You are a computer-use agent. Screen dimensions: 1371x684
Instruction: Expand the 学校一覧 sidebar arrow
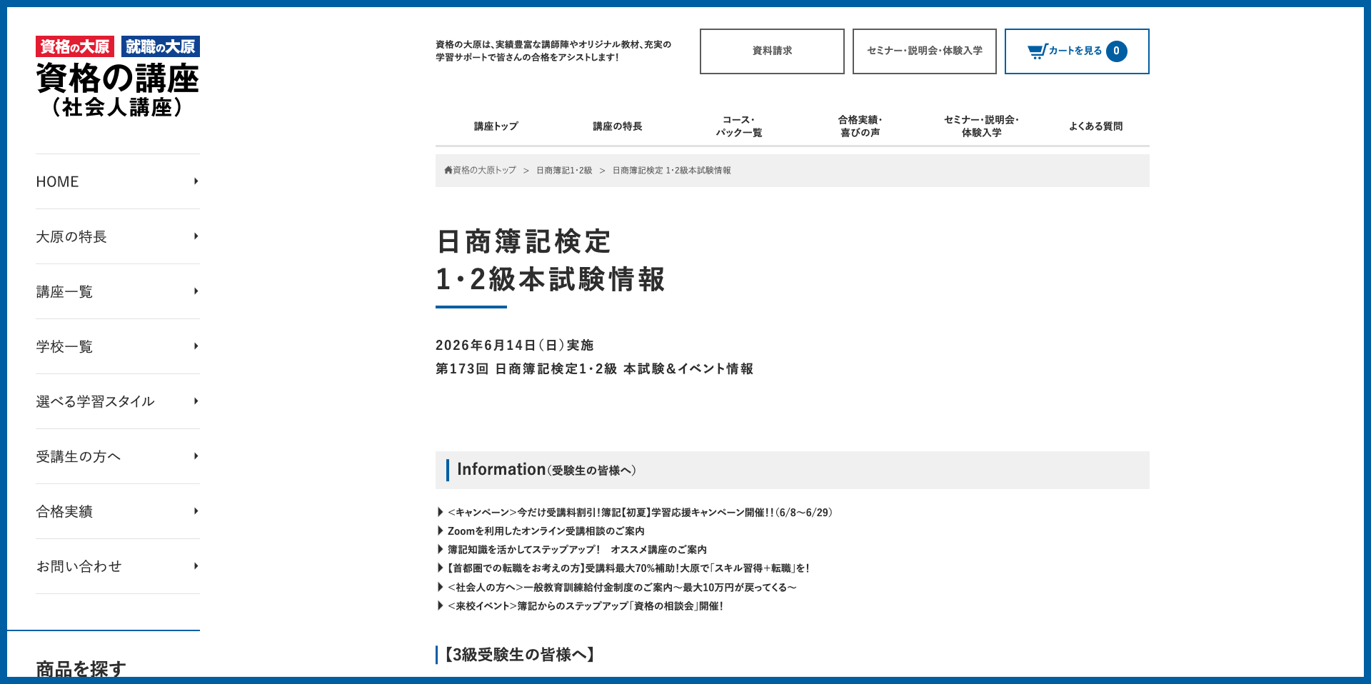click(x=196, y=346)
